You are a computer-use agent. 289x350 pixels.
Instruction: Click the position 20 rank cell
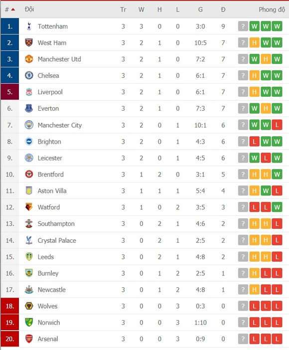pyautogui.click(x=10, y=339)
